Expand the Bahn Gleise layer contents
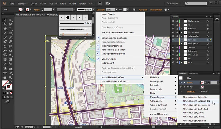The image size is (221, 129). [x=181, y=40]
